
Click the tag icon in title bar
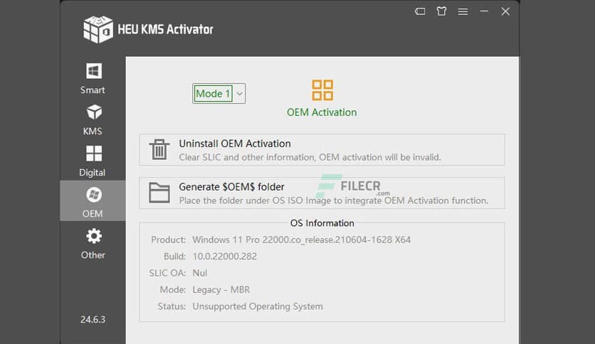click(x=420, y=11)
